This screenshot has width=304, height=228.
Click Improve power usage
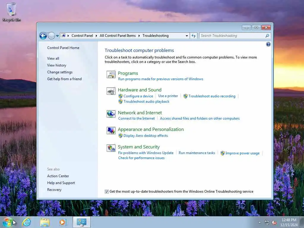(242, 153)
